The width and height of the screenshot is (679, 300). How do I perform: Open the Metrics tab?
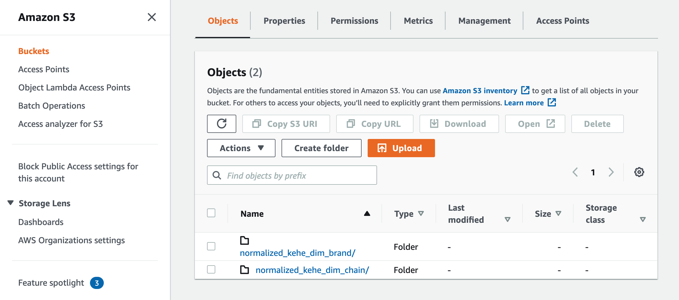coord(418,21)
